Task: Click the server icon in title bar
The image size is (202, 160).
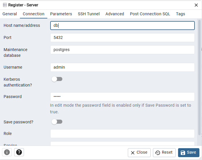Action: pos(5,5)
